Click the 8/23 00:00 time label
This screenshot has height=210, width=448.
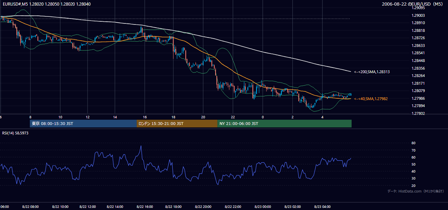click(263, 207)
